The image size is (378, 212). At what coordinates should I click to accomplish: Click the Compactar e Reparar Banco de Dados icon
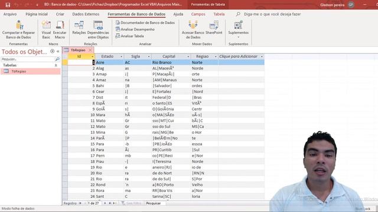(x=18, y=29)
